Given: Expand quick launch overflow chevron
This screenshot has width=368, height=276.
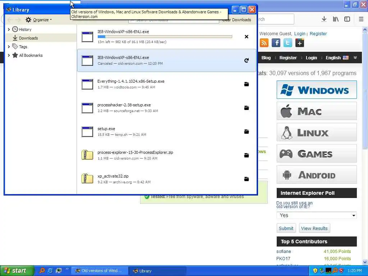Looking at the screenshot, I should [67, 269].
